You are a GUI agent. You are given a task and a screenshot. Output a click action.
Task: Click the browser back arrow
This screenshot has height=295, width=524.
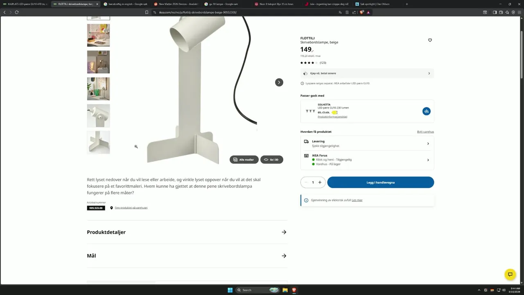coord(5,12)
